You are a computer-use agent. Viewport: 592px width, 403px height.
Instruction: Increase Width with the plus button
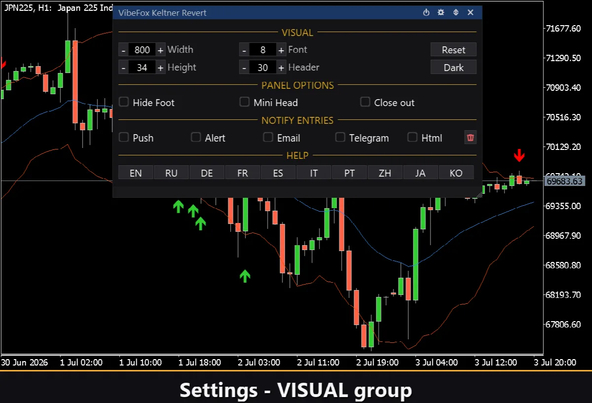click(160, 50)
